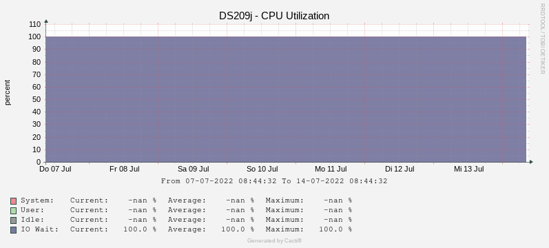Click the Generated by Cacti footer text

pyautogui.click(x=274, y=240)
